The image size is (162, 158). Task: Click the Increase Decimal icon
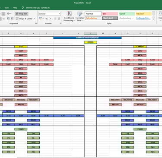55,19
